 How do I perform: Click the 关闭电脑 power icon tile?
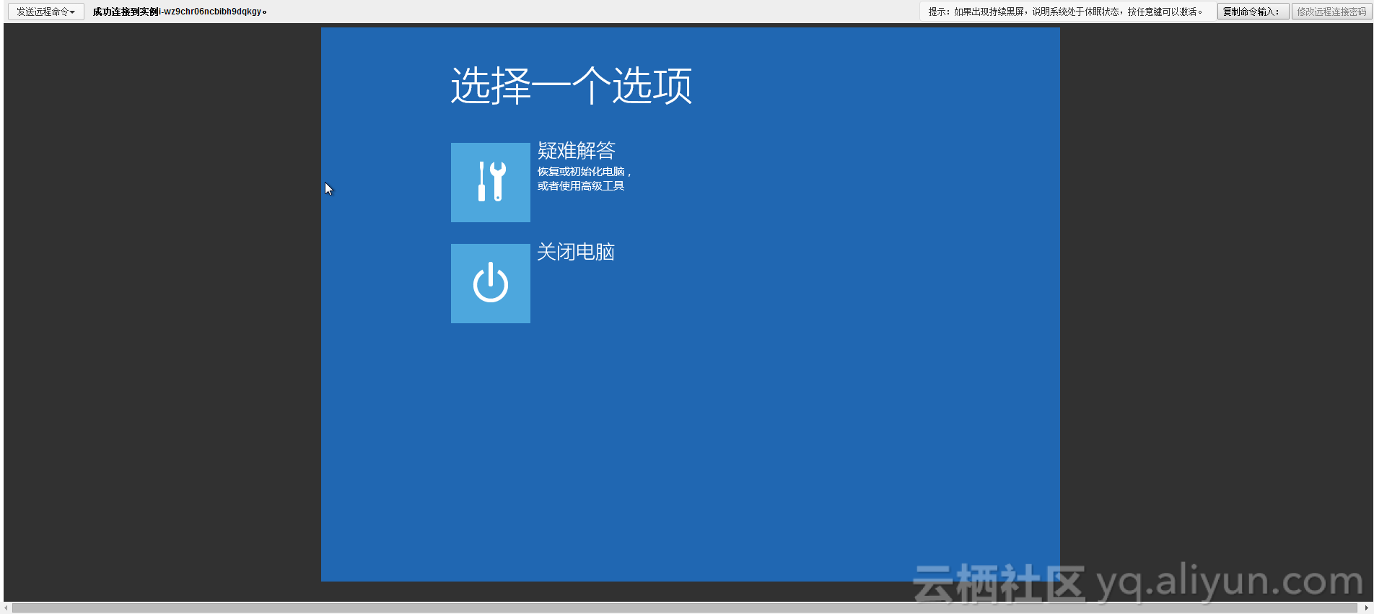[x=491, y=284]
